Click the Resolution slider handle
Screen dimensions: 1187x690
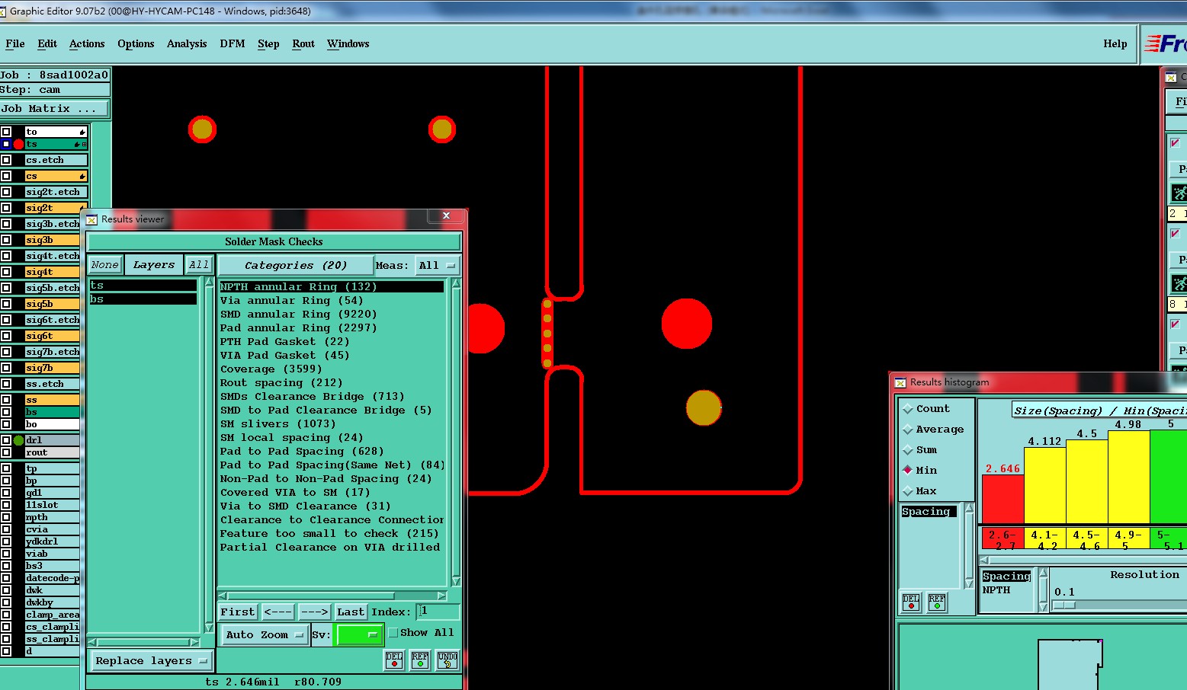1064,605
